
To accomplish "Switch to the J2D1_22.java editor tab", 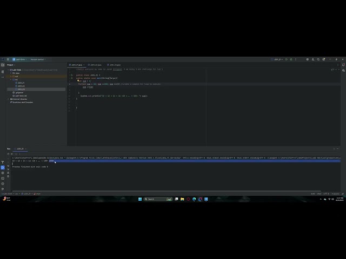I will (95, 65).
